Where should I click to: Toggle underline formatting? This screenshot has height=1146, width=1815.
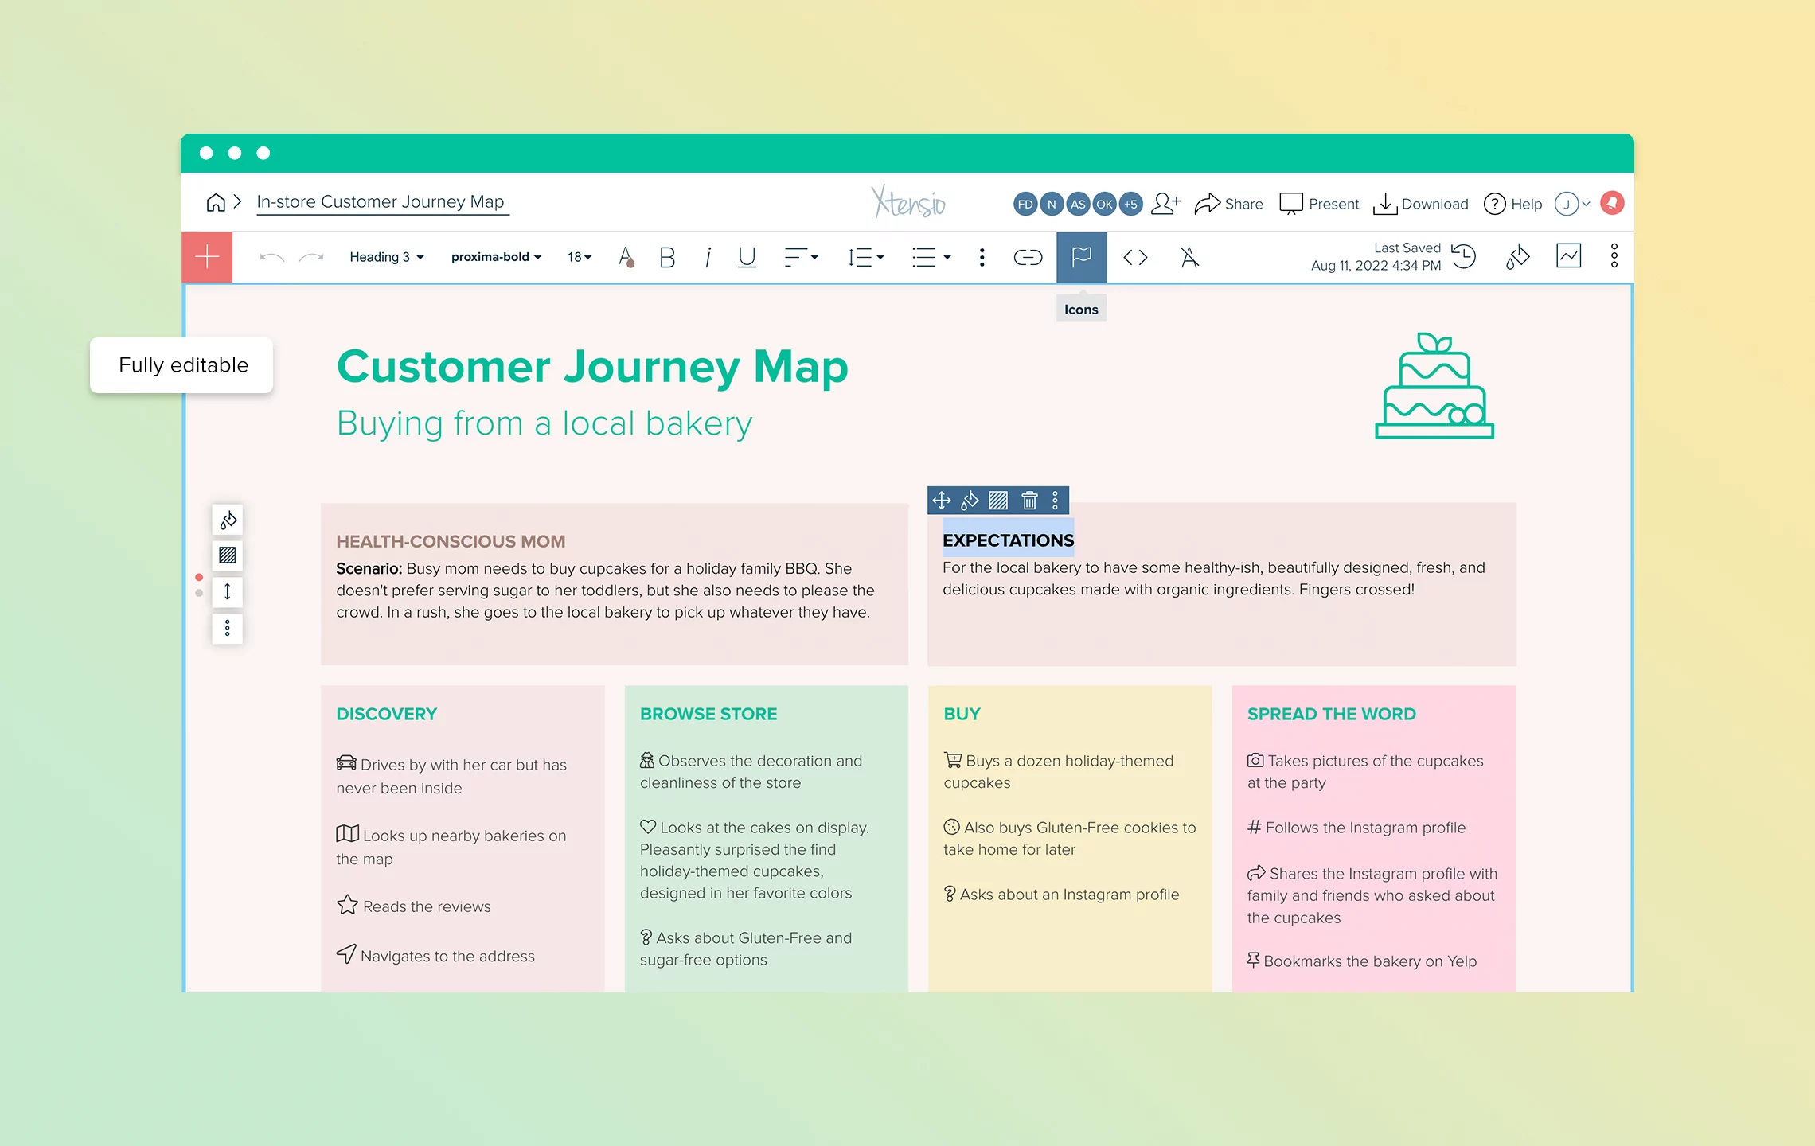[x=746, y=257]
